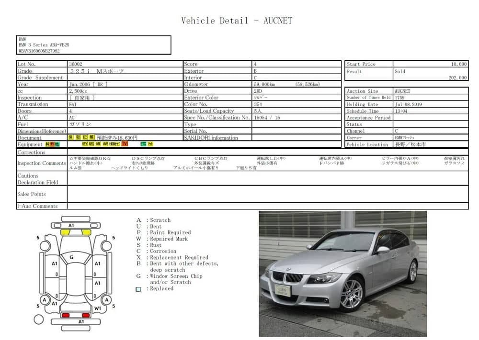Open the silver BMW car photo
479x340 pixels.
[x=342, y=274]
